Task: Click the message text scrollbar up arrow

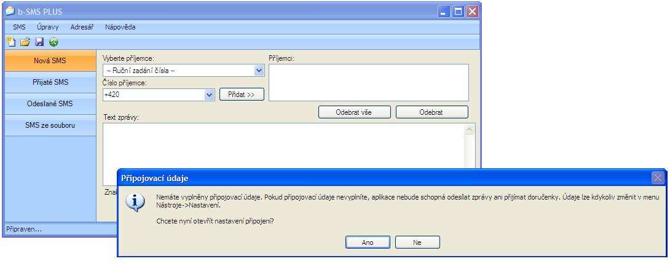Action: 470,129
